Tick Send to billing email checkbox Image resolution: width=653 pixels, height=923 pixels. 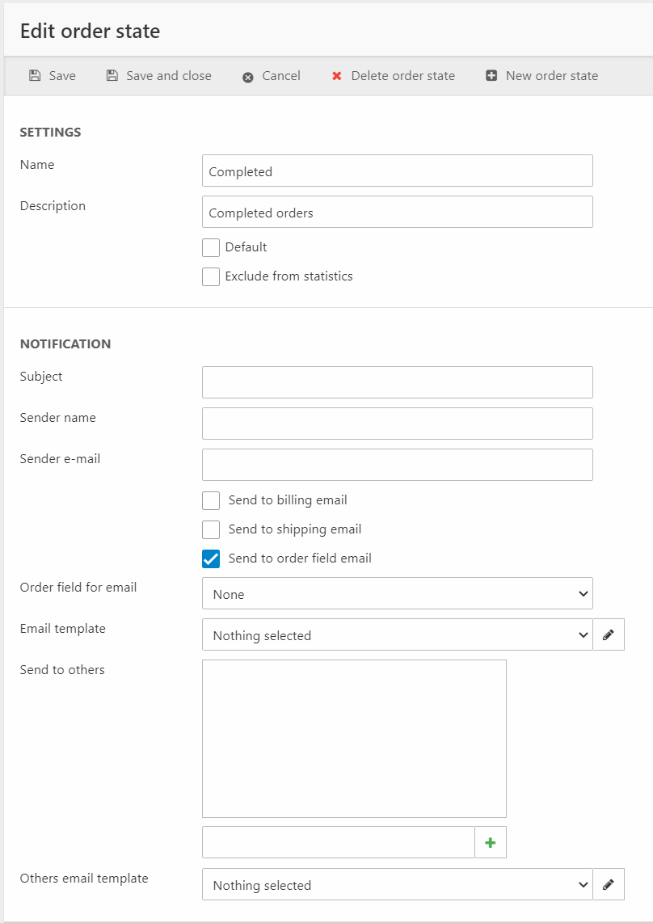211,500
